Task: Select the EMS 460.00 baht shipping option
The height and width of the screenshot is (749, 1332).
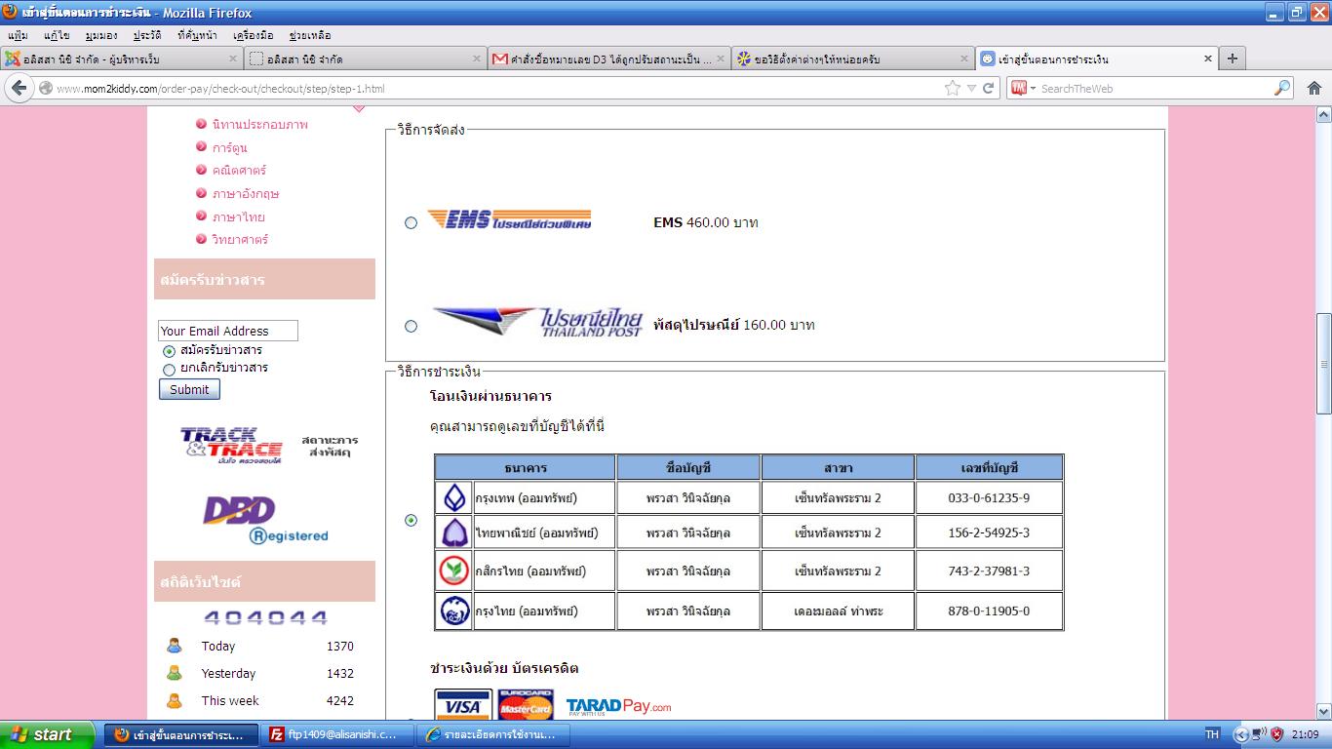Action: pos(411,222)
